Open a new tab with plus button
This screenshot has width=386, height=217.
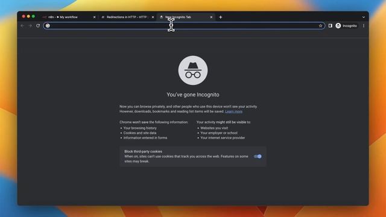[x=221, y=17]
